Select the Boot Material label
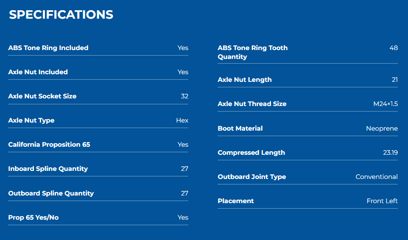The image size is (408, 240). pyautogui.click(x=240, y=128)
